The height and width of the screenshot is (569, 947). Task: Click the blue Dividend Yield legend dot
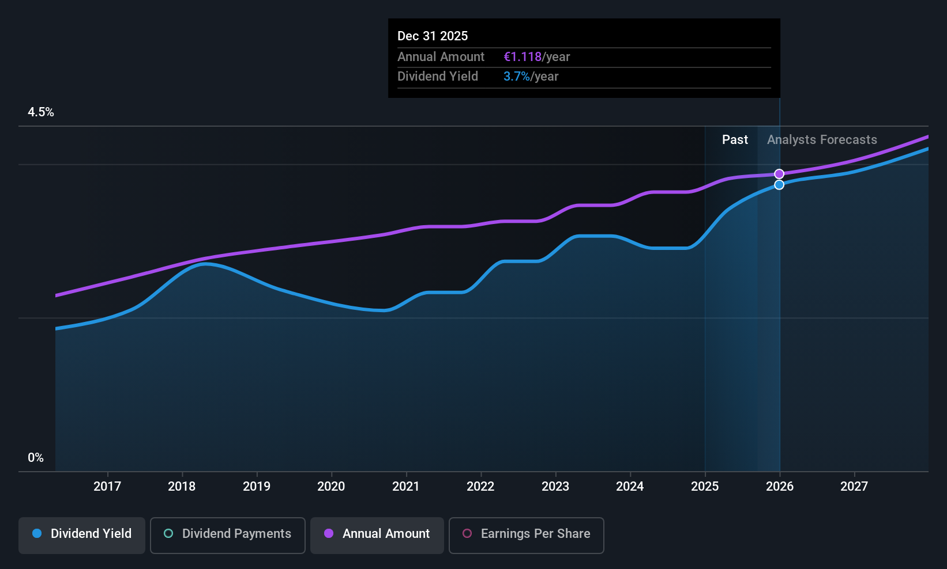(x=37, y=534)
